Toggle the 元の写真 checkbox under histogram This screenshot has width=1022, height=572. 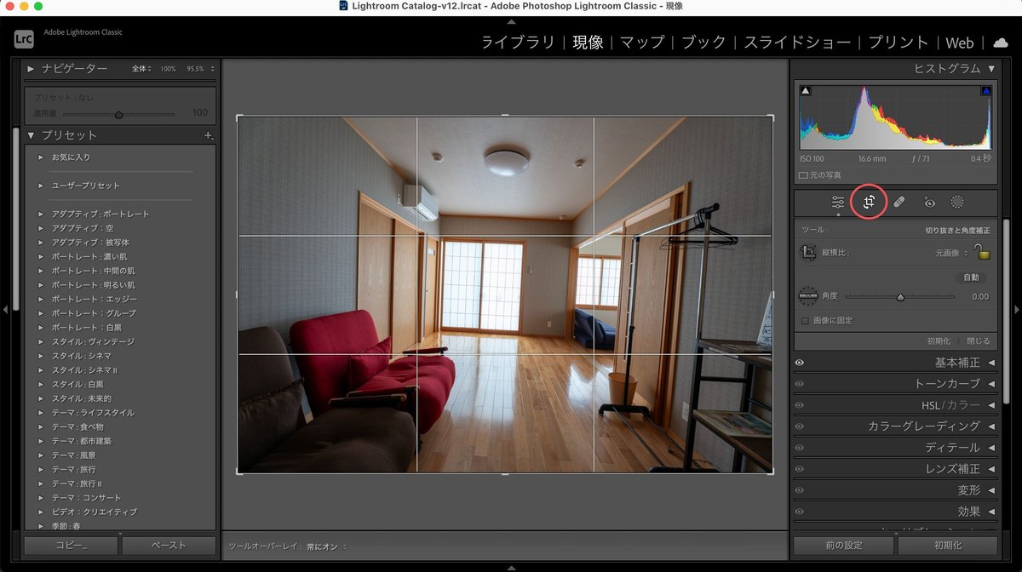[803, 175]
